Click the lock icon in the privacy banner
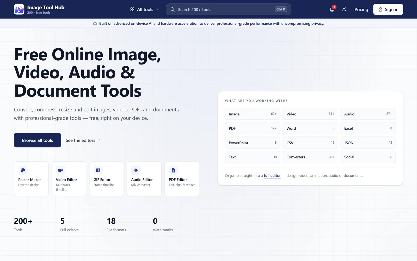Viewport: 417px width, 261px height. 95,23
